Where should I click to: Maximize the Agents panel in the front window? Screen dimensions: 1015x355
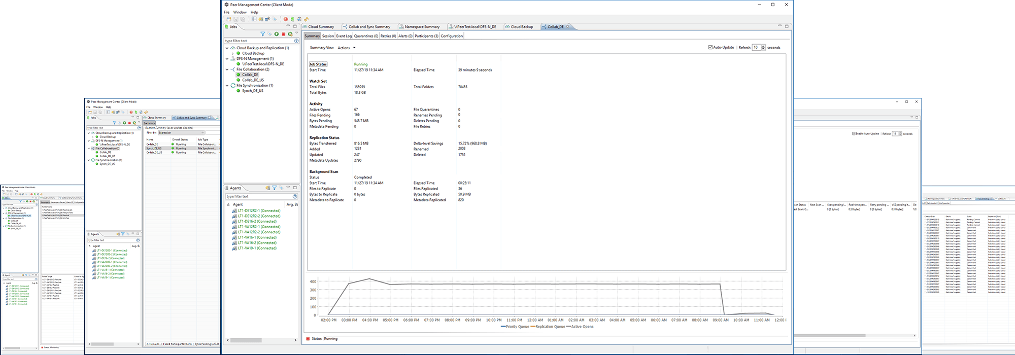[295, 188]
